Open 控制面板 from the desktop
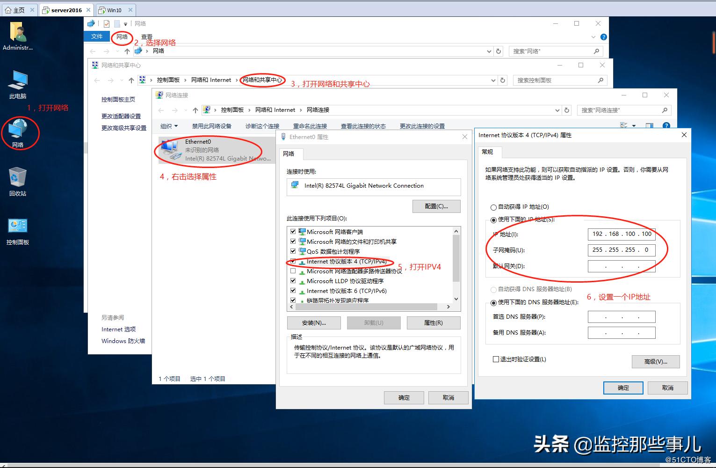 [17, 229]
